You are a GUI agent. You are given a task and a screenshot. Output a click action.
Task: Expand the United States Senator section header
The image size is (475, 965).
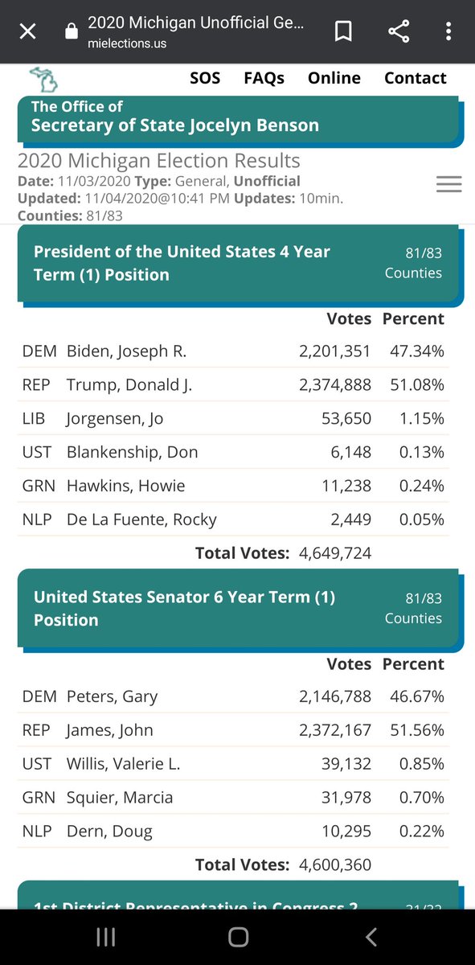click(240, 609)
